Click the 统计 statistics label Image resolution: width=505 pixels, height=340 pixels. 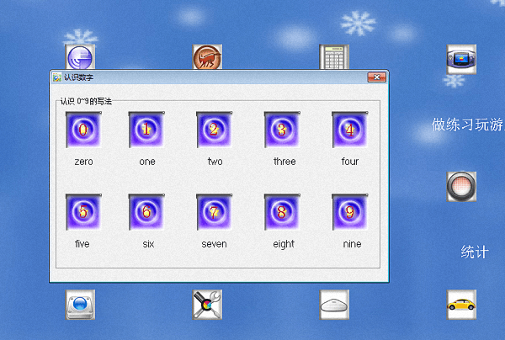click(x=475, y=252)
